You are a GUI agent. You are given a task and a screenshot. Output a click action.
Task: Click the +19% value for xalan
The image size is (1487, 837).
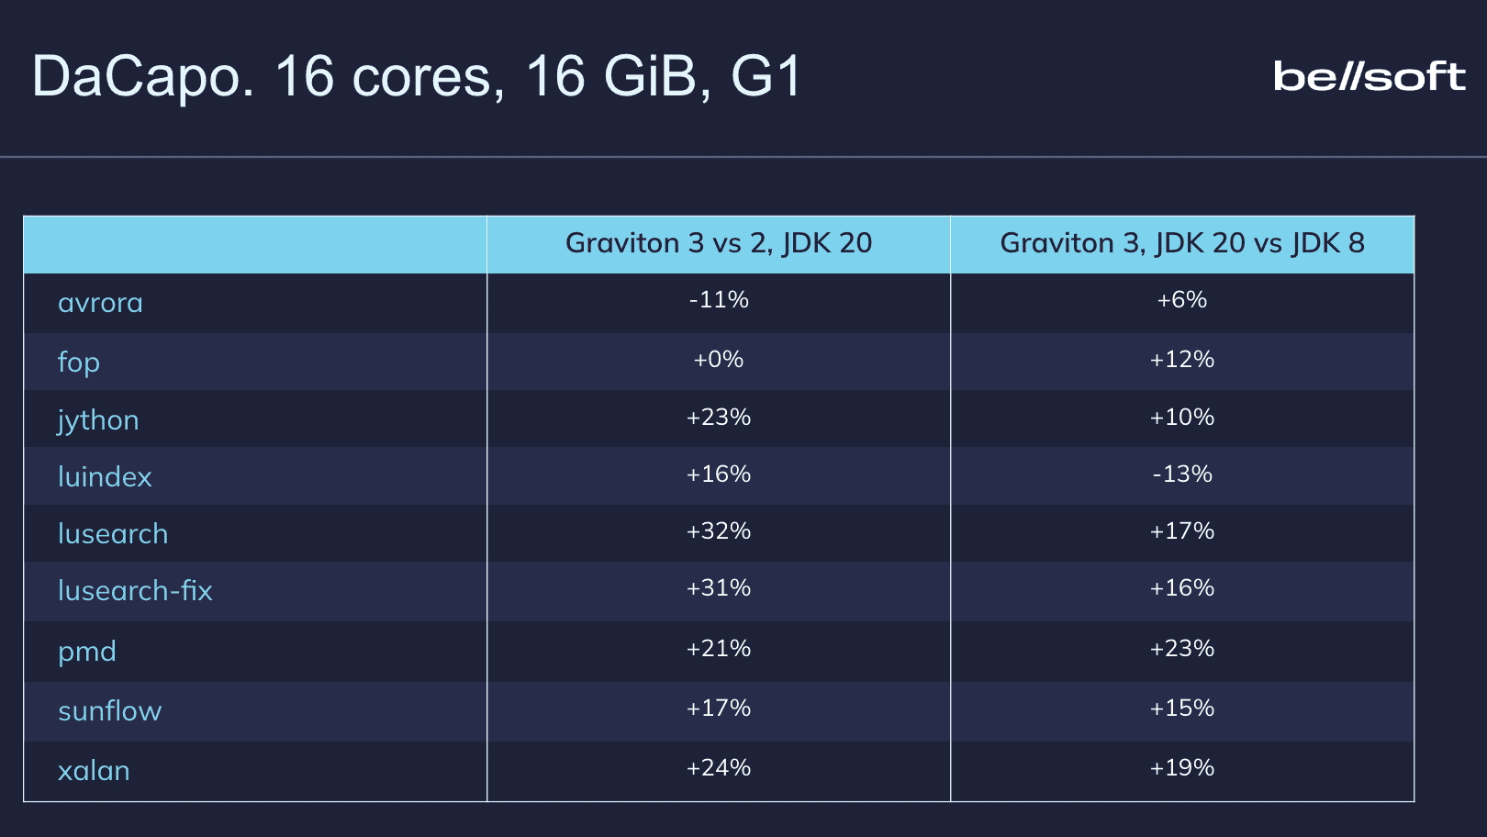(1182, 768)
